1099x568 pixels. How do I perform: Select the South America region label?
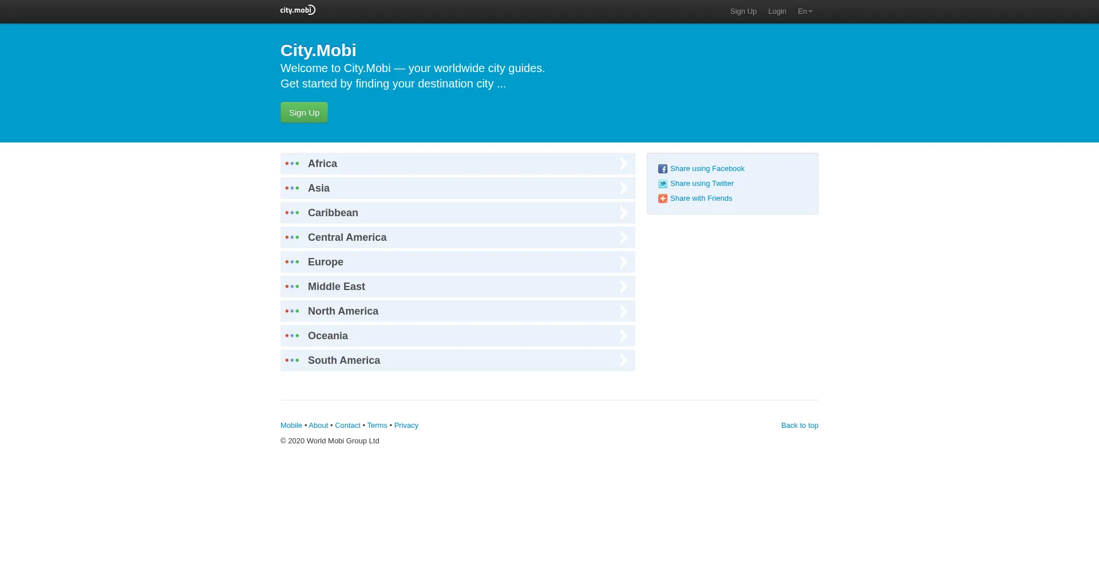344,360
